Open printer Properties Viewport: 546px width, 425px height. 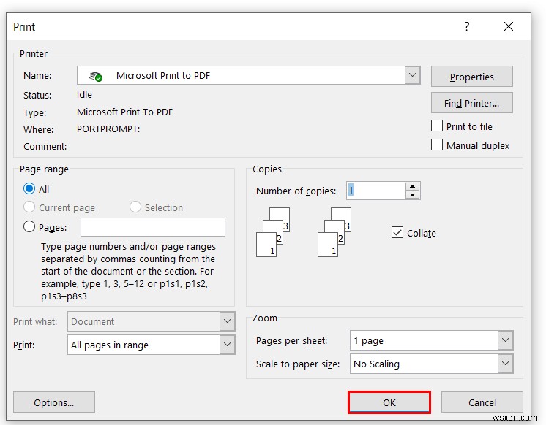(x=471, y=77)
